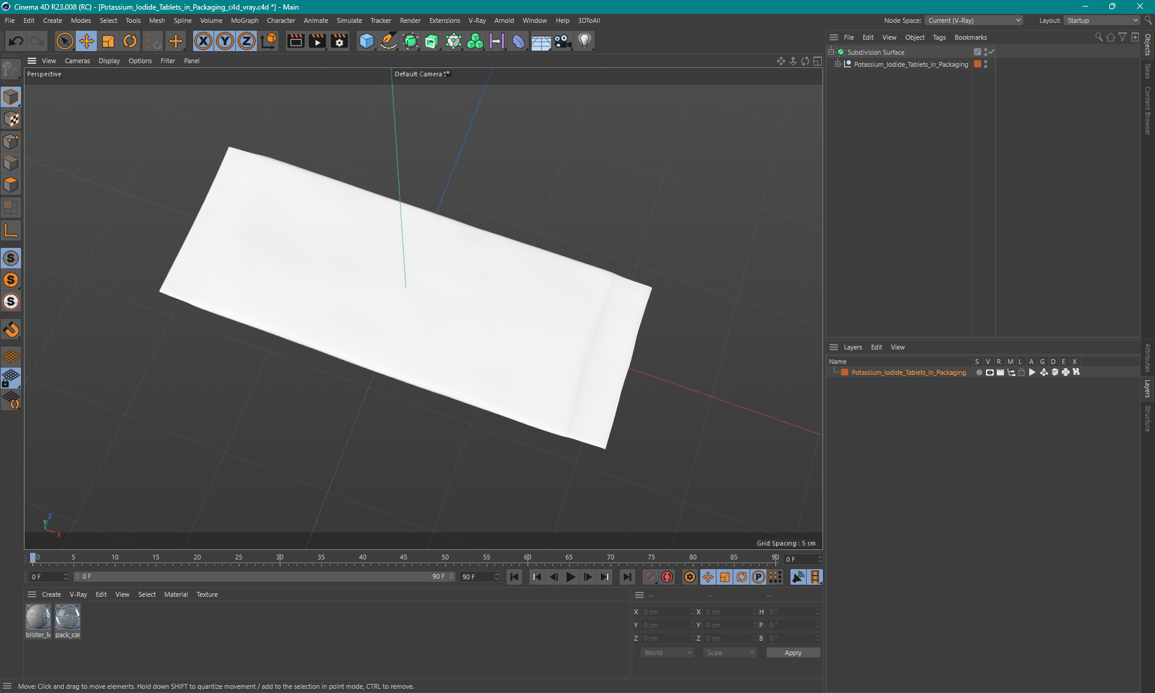Click the Record Active Objects button
The image size is (1155, 693).
tap(650, 577)
